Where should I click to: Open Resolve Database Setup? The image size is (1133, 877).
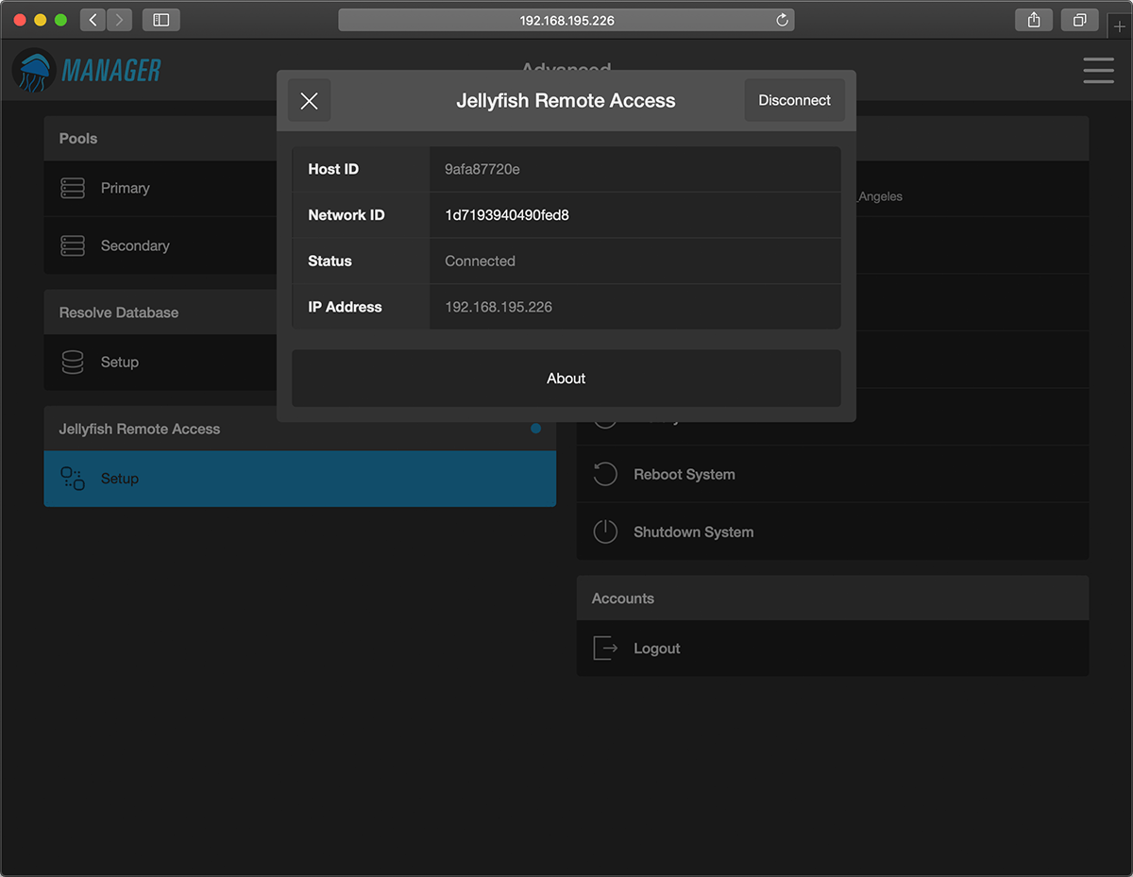pos(161,363)
